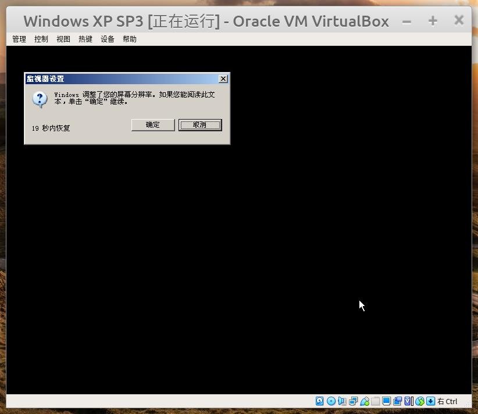478x414 pixels.
Task: Click the 右 Ctrl host key indicator
Action: 447,401
